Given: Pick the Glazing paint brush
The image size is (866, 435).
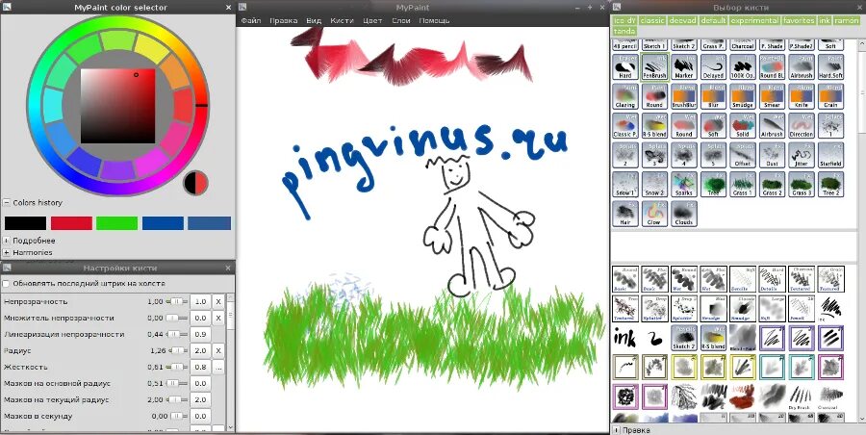Looking at the screenshot, I should tap(625, 96).
